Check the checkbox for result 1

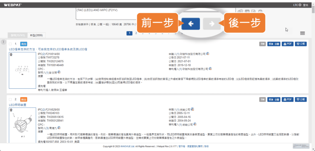(x=10, y=44)
